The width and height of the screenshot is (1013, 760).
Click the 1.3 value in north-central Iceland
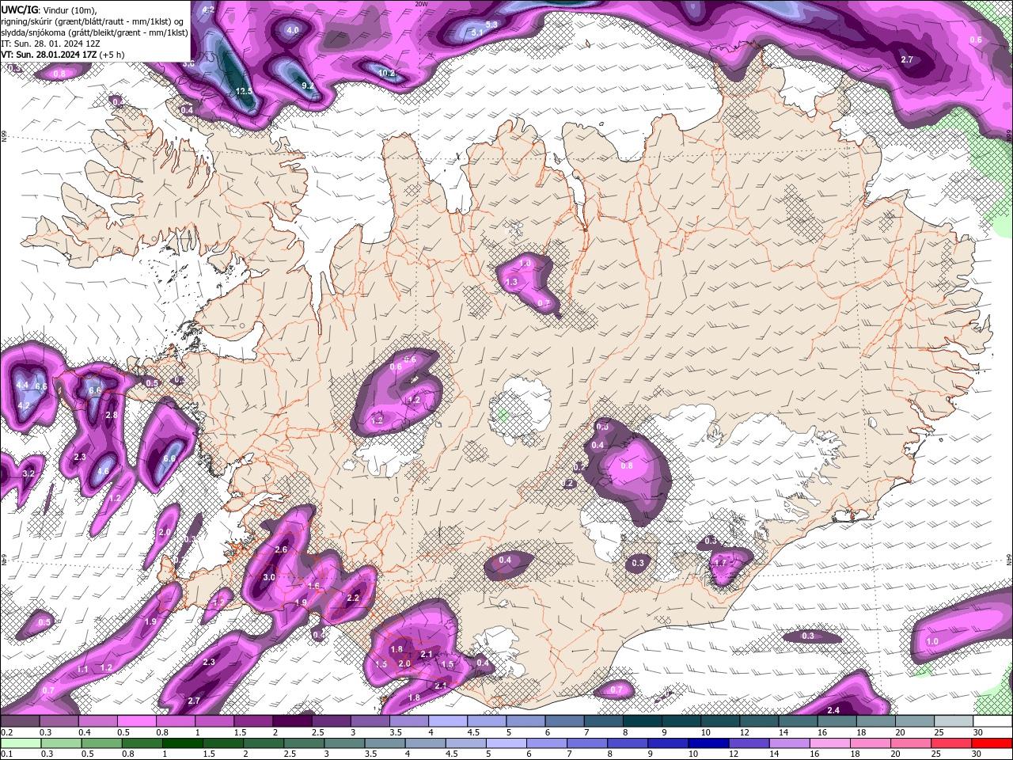tap(511, 282)
